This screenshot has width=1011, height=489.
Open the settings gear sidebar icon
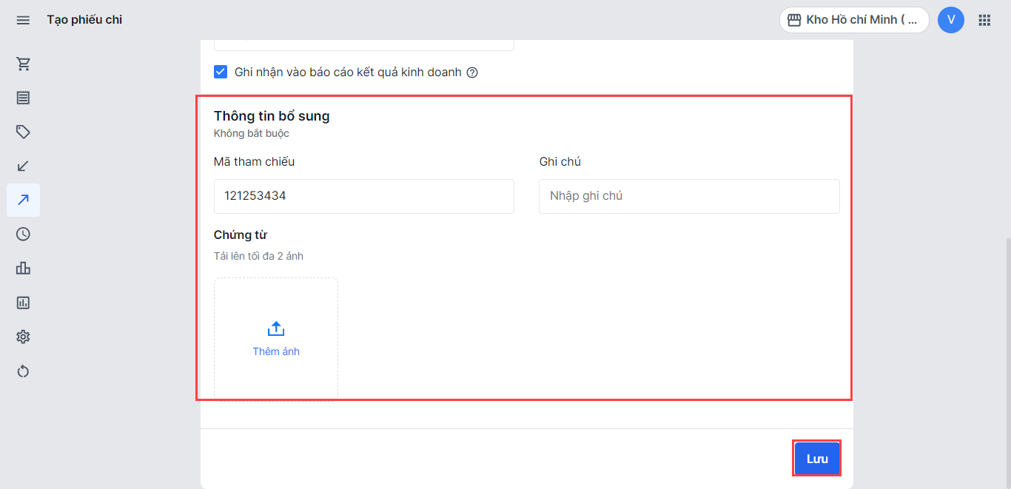point(23,337)
